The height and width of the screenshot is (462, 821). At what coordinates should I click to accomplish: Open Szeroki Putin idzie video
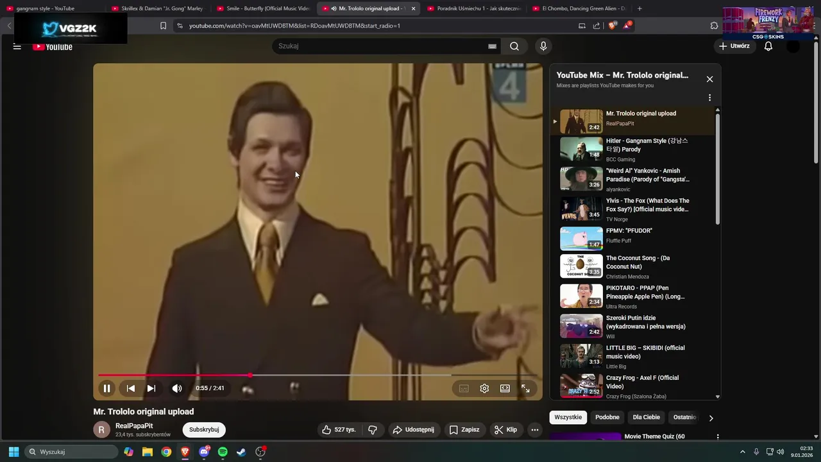pos(632,326)
